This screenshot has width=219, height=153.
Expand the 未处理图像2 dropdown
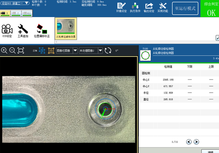pos(100,51)
